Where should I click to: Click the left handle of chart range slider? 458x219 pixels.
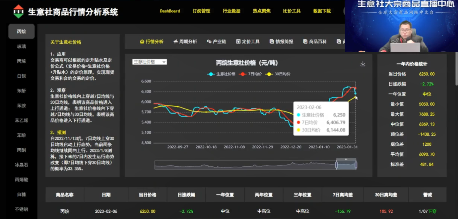(336, 165)
